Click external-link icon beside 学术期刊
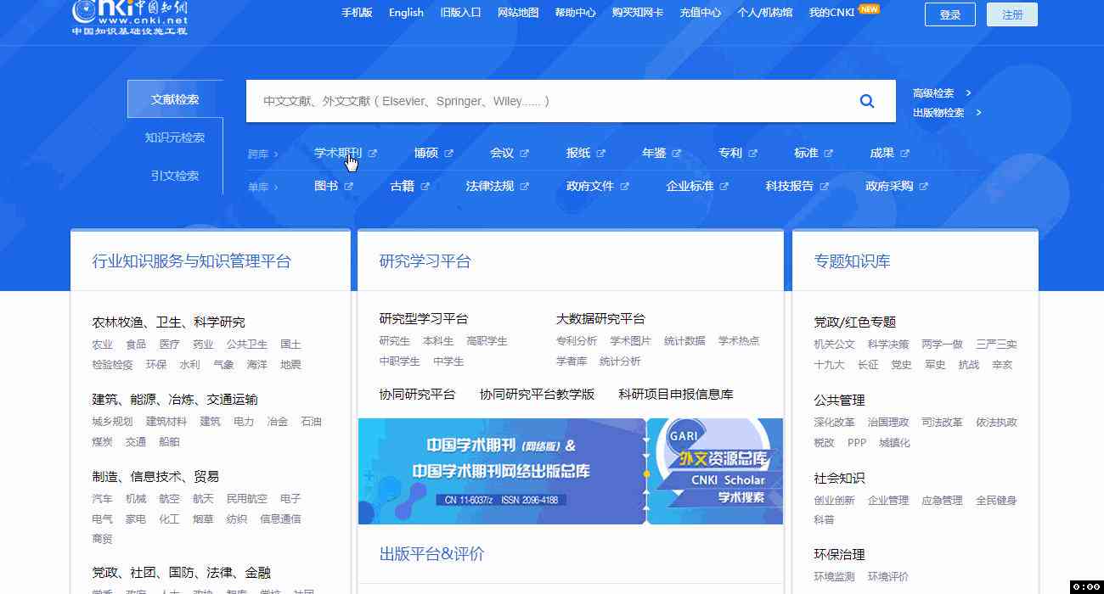 [x=373, y=154]
